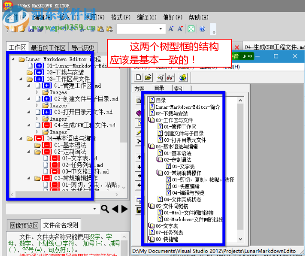Click the delete X icon beside contents list

139,141
